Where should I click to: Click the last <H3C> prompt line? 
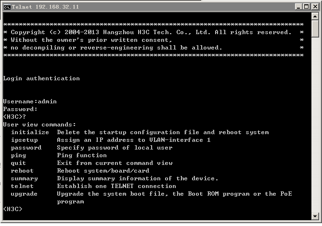(13, 209)
